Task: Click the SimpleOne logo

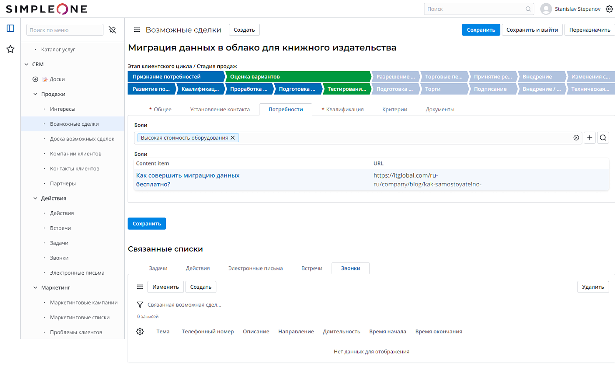Action: pyautogui.click(x=47, y=9)
